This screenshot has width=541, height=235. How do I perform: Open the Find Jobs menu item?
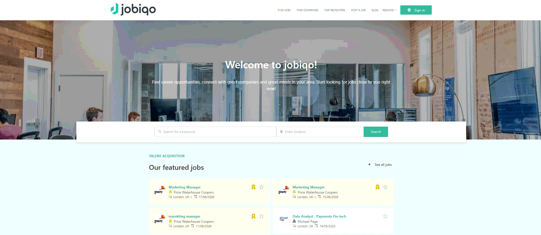pyautogui.click(x=284, y=10)
